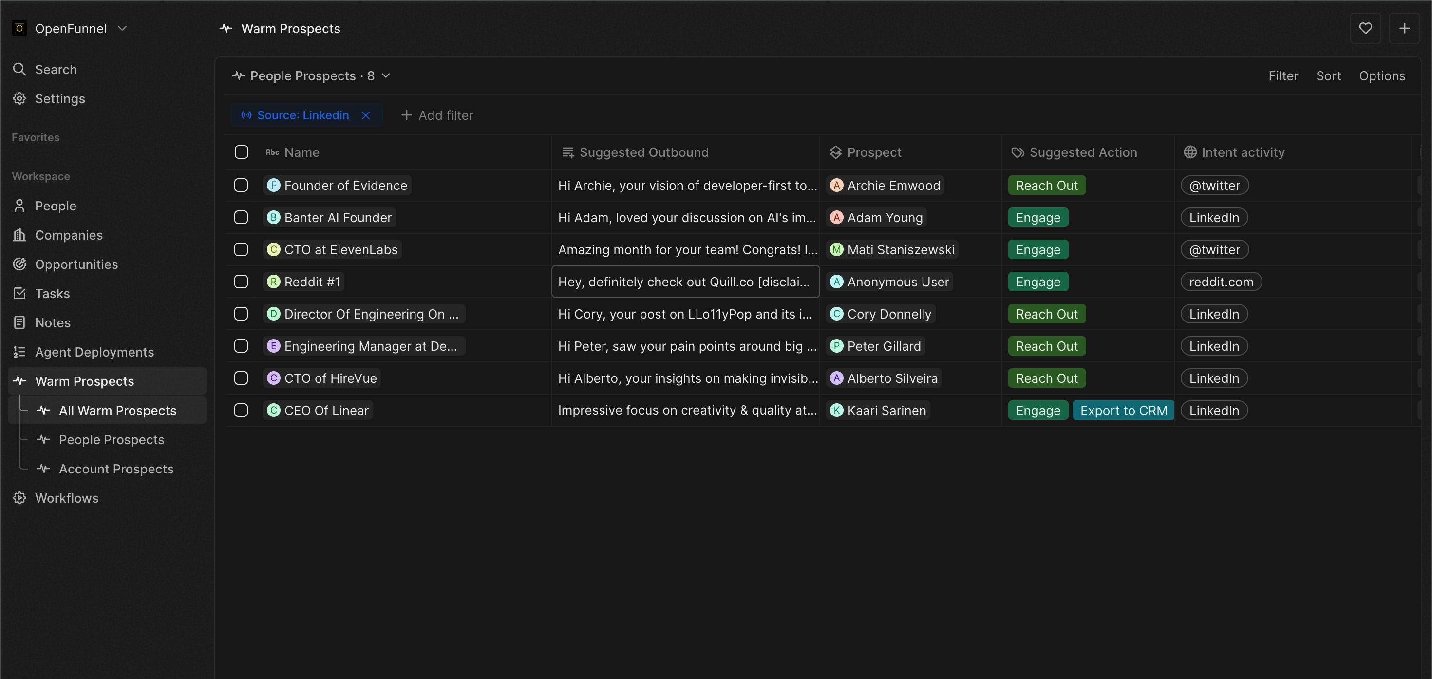This screenshot has width=1432, height=679.
Task: Click the Peter Gillard avatar icon
Action: pos(837,346)
